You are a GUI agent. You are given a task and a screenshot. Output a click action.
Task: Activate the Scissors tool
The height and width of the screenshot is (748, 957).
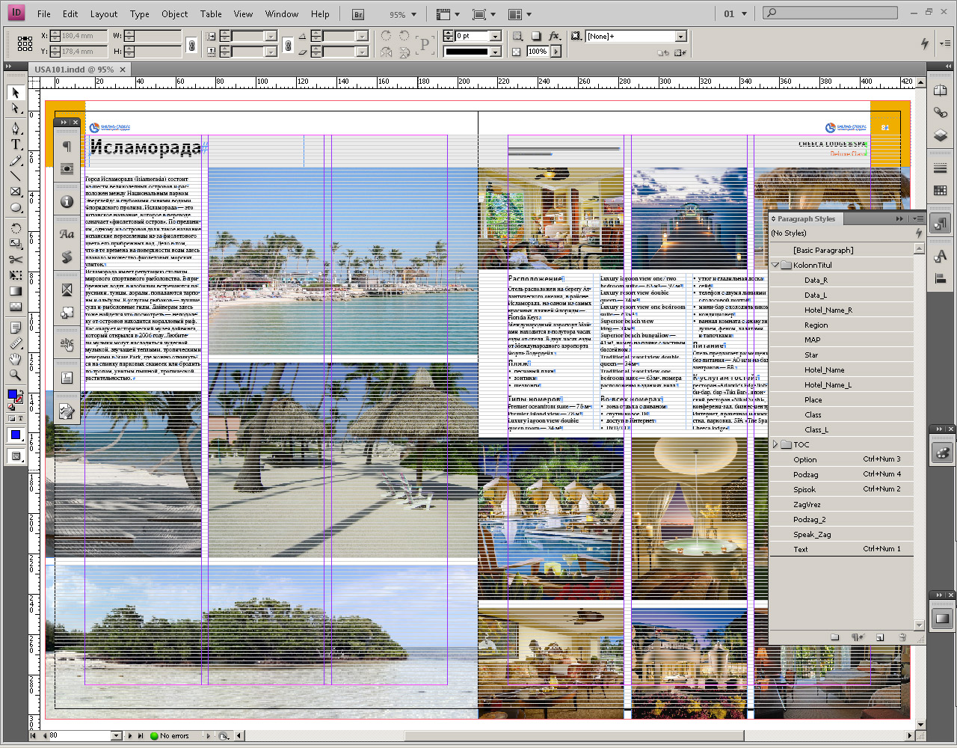pyautogui.click(x=15, y=260)
